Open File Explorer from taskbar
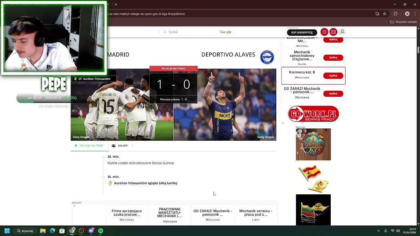This screenshot has height=236, width=420. coord(43,231)
